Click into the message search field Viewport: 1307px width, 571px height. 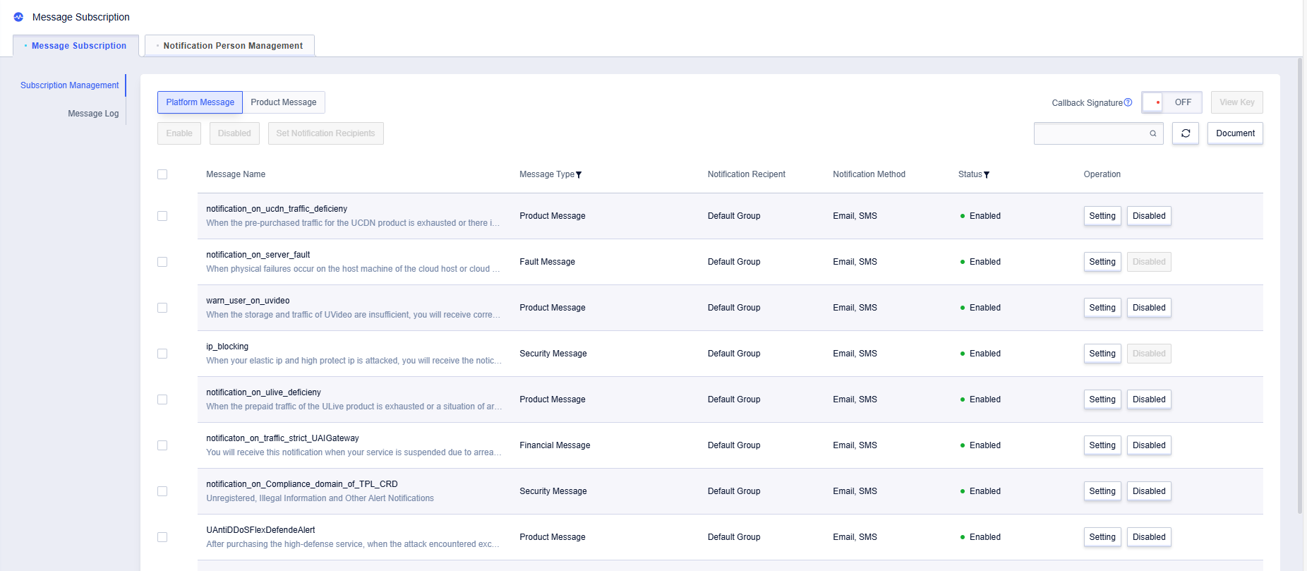pos(1090,133)
